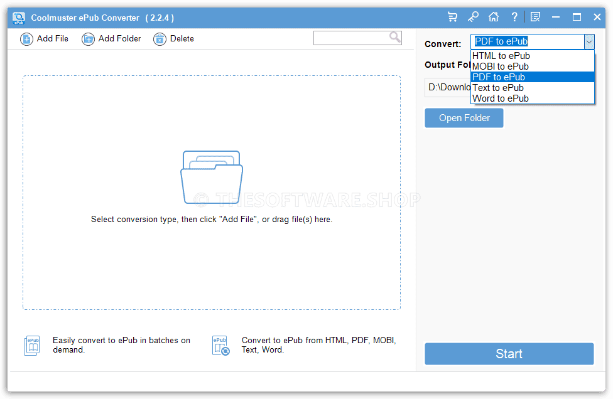The width and height of the screenshot is (613, 399).
Task: Open the shopping cart purchase icon
Action: click(x=452, y=17)
